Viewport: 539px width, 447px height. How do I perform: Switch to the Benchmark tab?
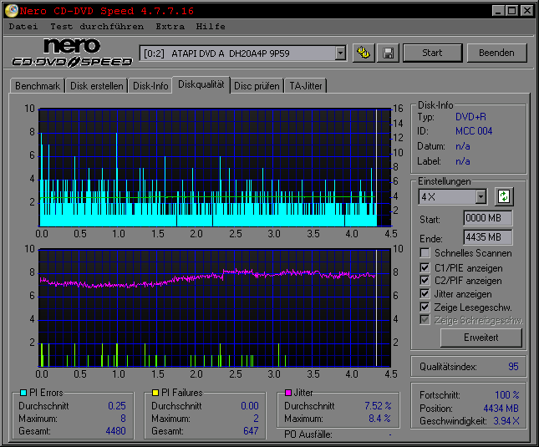click(38, 86)
